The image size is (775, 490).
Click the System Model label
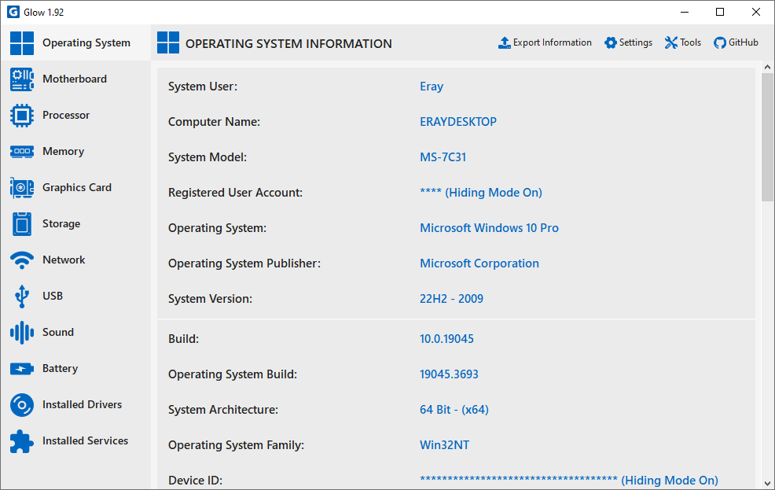pos(207,157)
